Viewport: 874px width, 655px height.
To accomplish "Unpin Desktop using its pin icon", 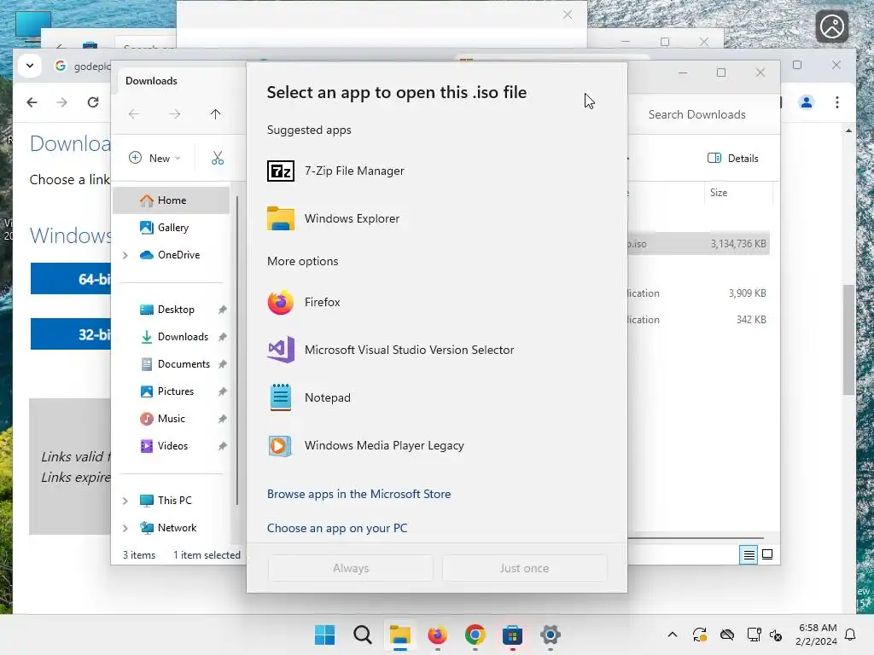I will click(223, 310).
